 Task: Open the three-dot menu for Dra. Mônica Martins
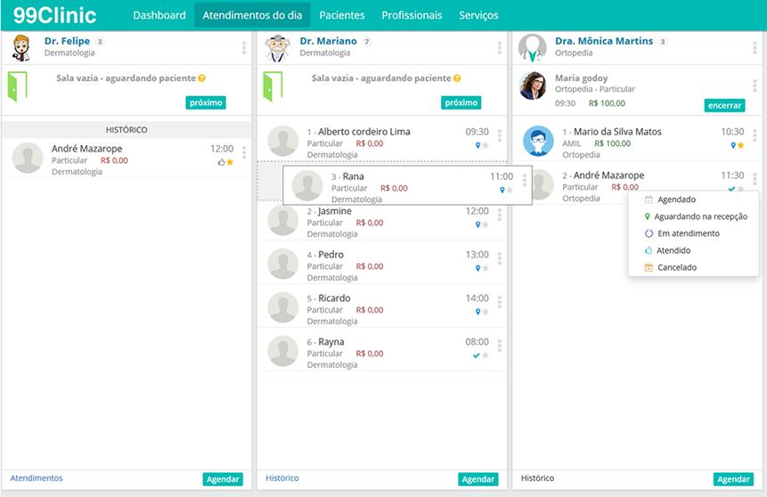pyautogui.click(x=755, y=47)
